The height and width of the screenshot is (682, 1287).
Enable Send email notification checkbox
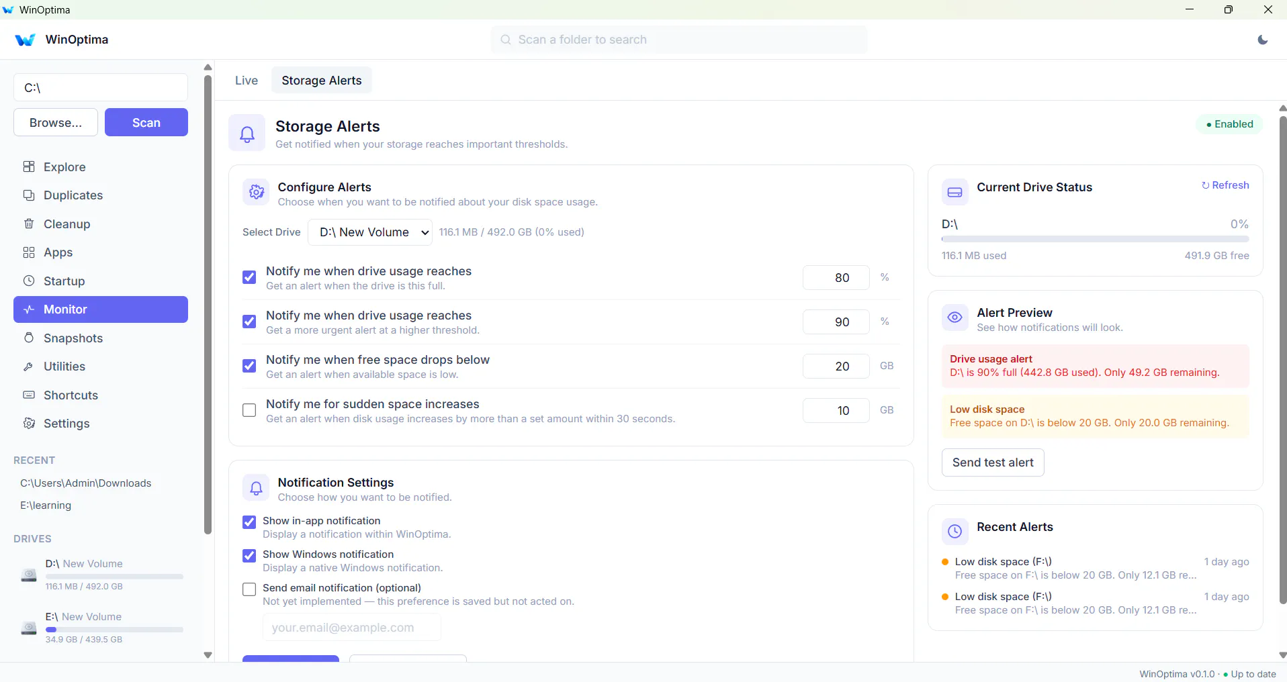coord(249,589)
